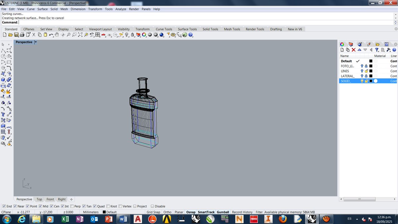Toggle visibility bulb of LINES layer
The width and height of the screenshot is (398, 224).
[362, 71]
